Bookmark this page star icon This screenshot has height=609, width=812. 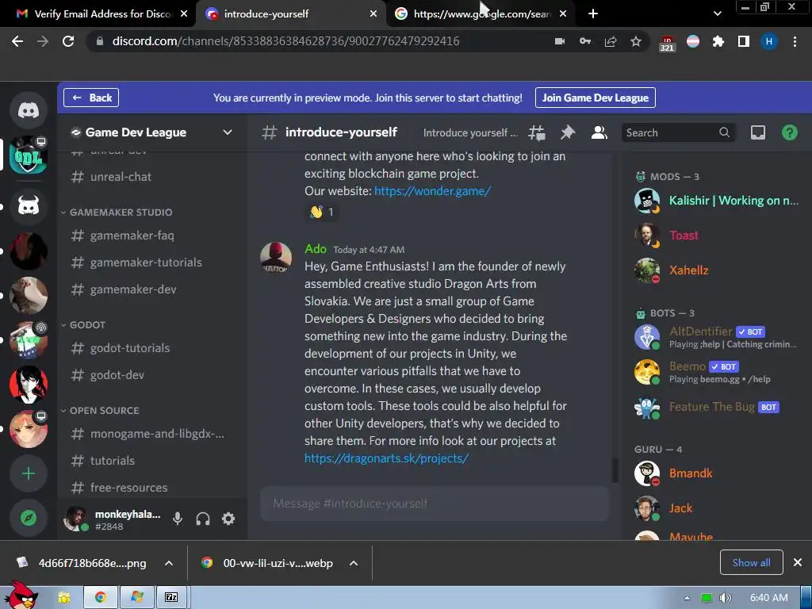(636, 41)
